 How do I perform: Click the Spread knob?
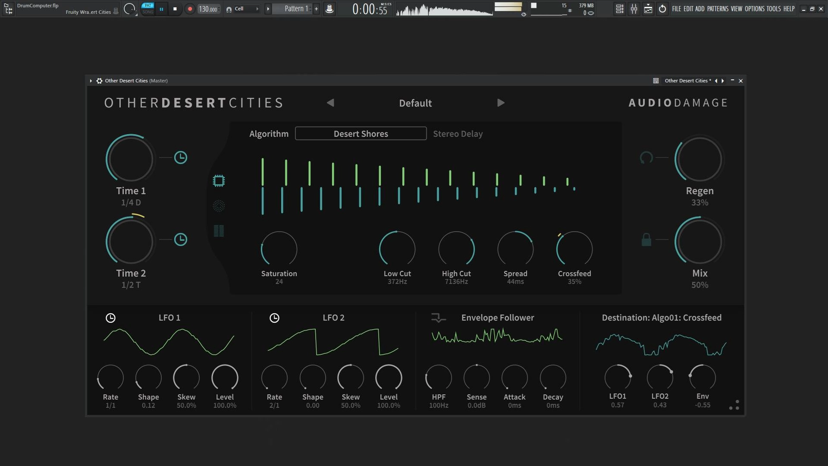tap(515, 249)
